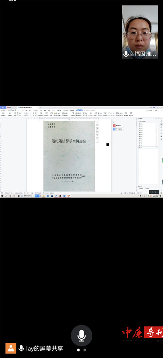Toggle visibility eye for top selection pane item

156,124
